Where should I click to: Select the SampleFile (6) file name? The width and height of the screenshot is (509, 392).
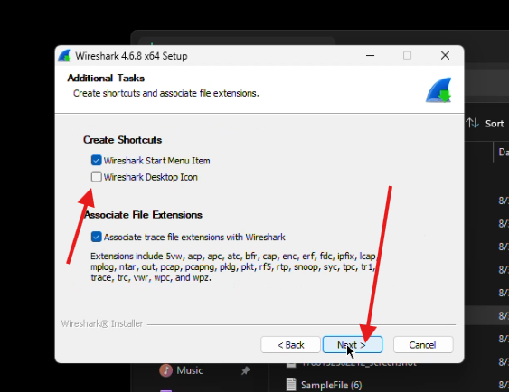(x=331, y=385)
